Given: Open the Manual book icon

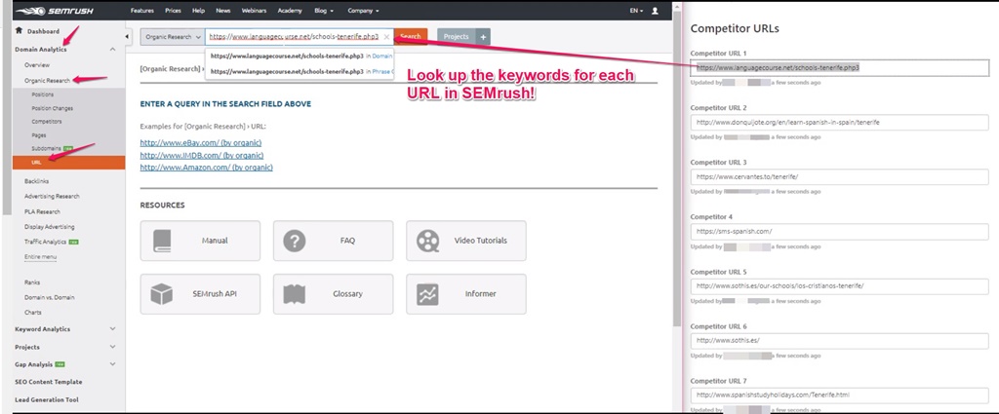Looking at the screenshot, I should tap(162, 241).
